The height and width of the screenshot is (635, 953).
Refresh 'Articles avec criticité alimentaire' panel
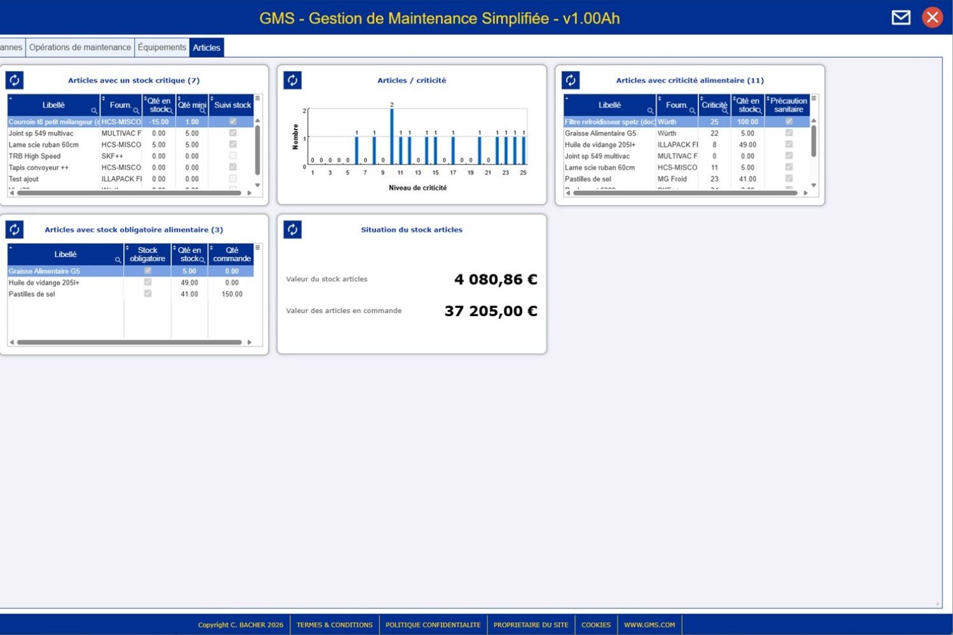pyautogui.click(x=571, y=80)
